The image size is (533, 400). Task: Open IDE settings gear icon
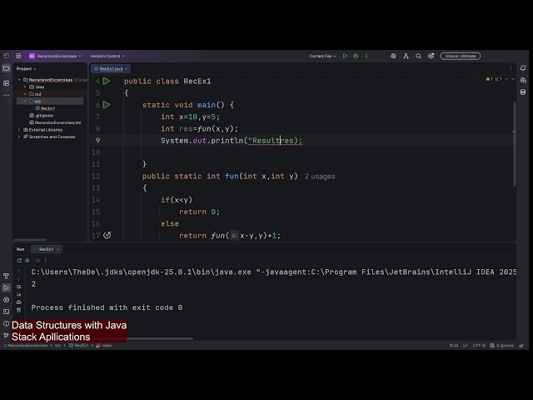431,56
